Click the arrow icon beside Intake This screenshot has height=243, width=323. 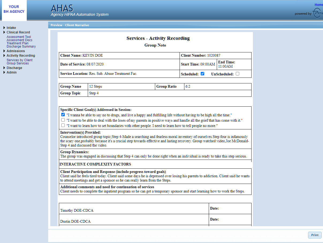click(x=4, y=28)
